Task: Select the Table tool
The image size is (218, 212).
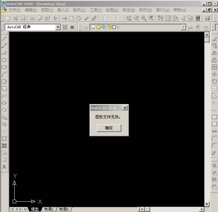Action: pyautogui.click(x=4, y=160)
